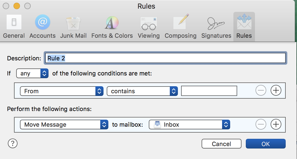Image resolution: width=297 pixels, height=159 pixels.
Task: Open the contains operator dropdown
Action: click(142, 91)
